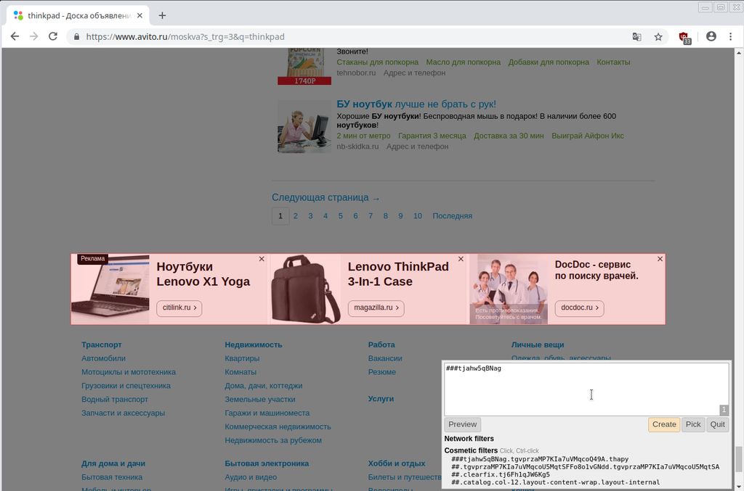Open the used laptop ad thumbnail
Image resolution: width=744 pixels, height=491 pixels.
click(x=304, y=126)
